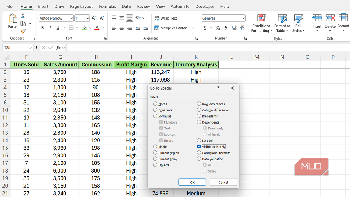The width and height of the screenshot is (350, 197).
Task: Open Go To Special help question mark
Action: (x=218, y=88)
